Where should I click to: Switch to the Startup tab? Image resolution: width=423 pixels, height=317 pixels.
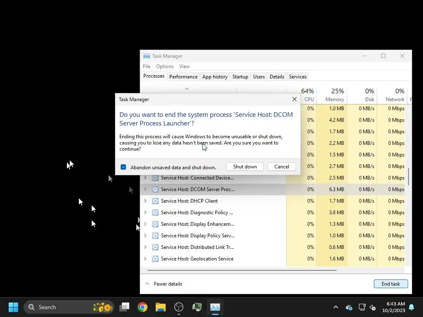pos(240,77)
